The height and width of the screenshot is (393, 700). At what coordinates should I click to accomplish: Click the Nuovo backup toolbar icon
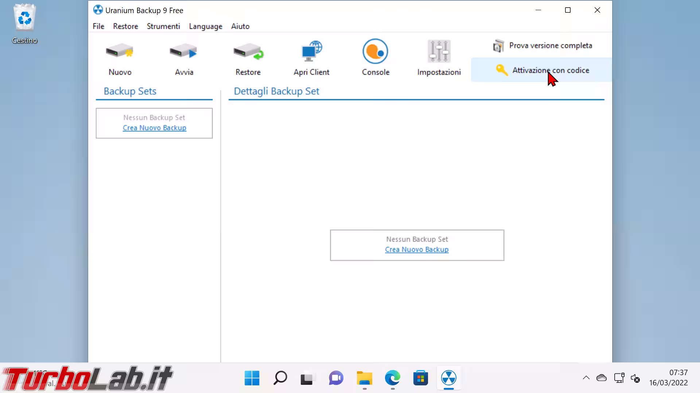pos(120,52)
